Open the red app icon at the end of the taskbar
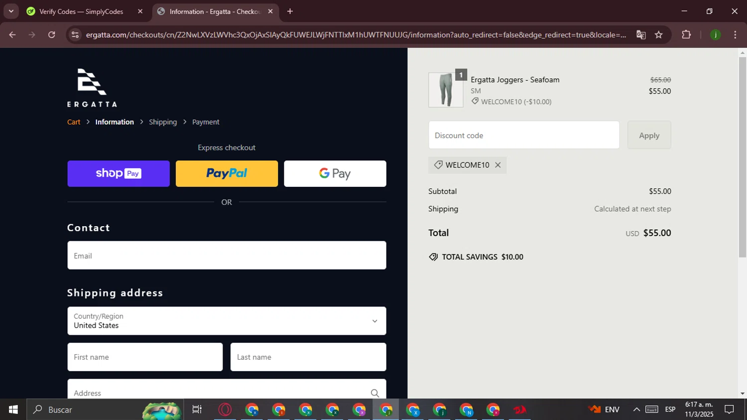Screen dimensions: 747x420 click(520, 410)
